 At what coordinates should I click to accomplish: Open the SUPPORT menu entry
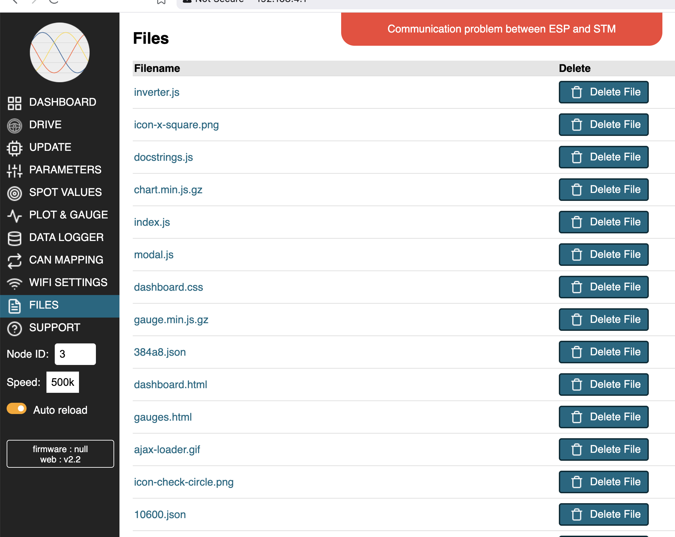click(55, 328)
